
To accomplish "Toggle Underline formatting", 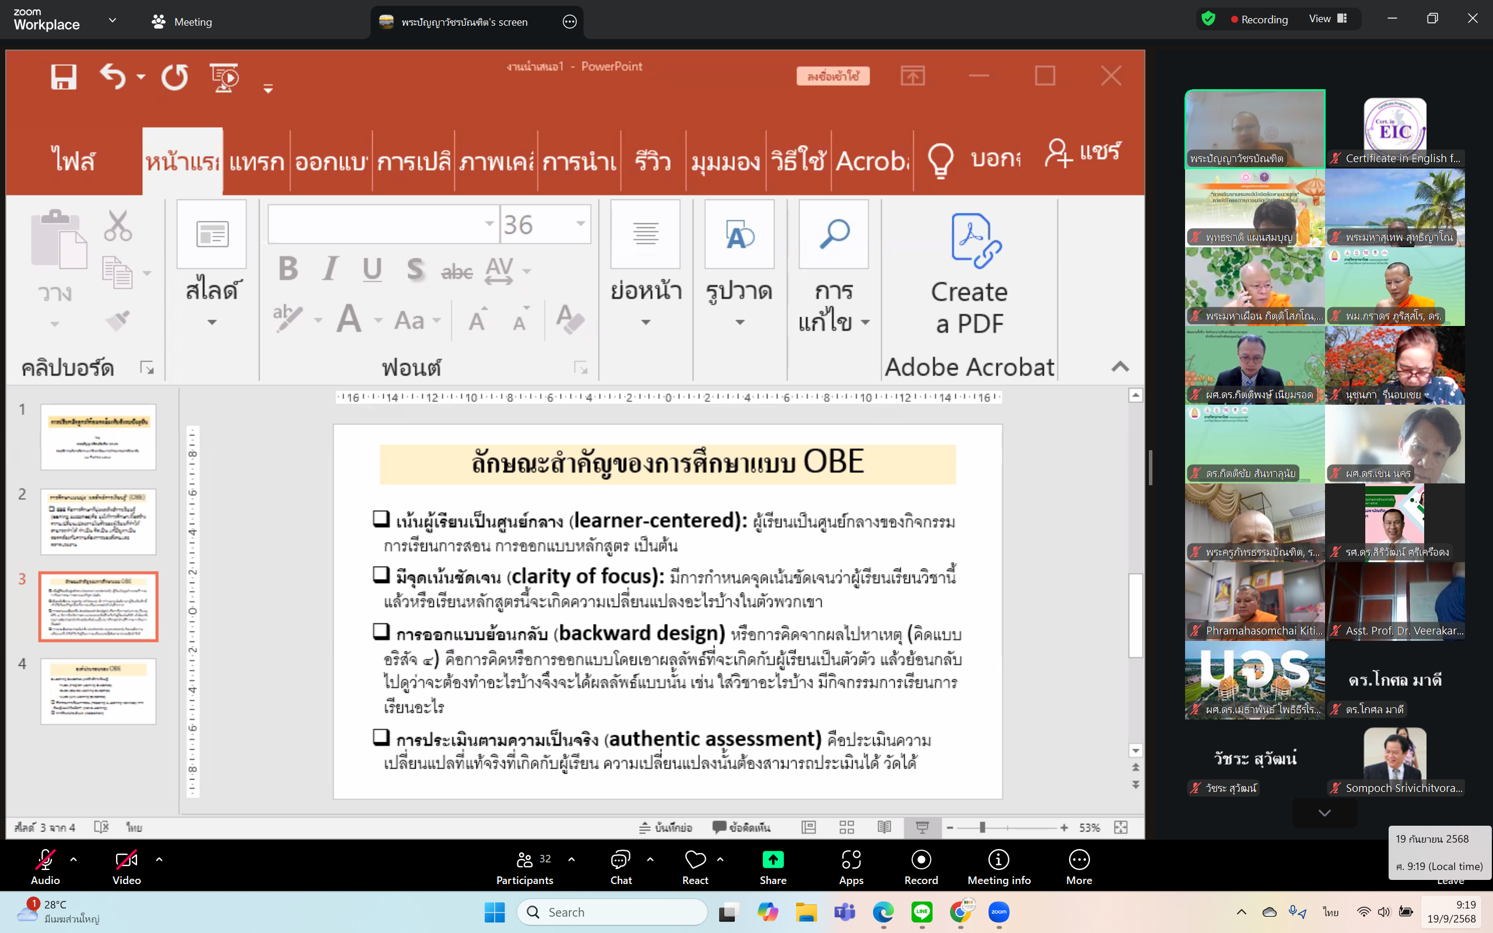I will 372,269.
